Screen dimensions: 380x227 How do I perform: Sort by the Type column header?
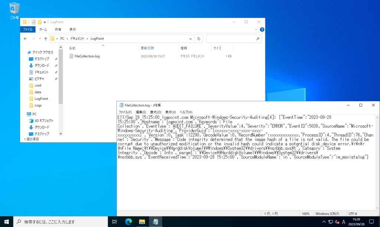coord(183,48)
